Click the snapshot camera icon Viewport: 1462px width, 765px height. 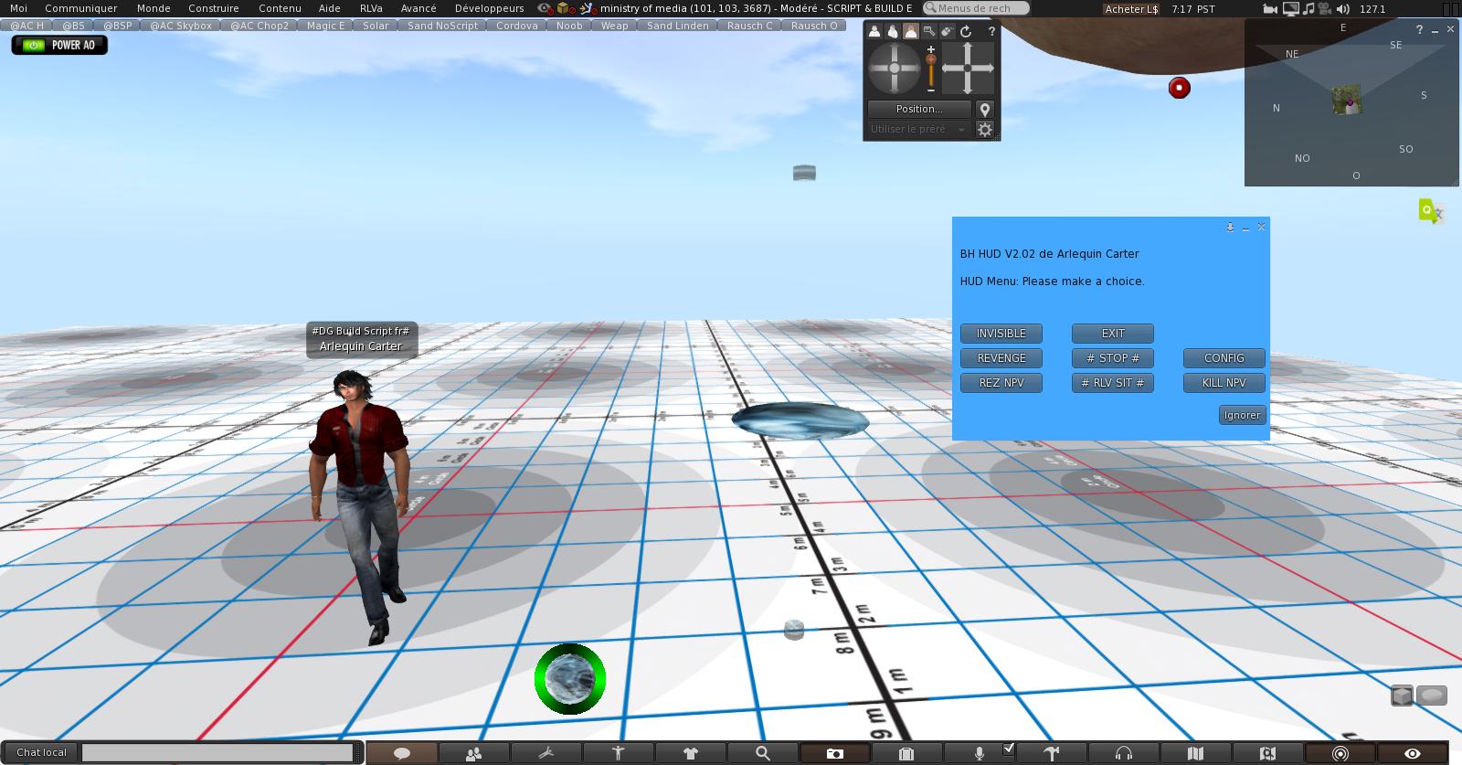pyautogui.click(x=834, y=754)
